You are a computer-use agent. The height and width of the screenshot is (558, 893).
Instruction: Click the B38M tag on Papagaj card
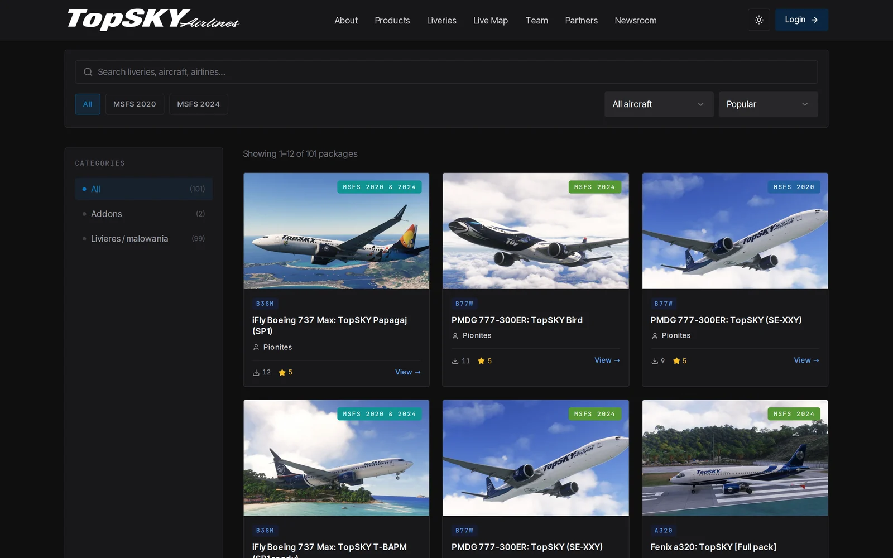tap(265, 304)
